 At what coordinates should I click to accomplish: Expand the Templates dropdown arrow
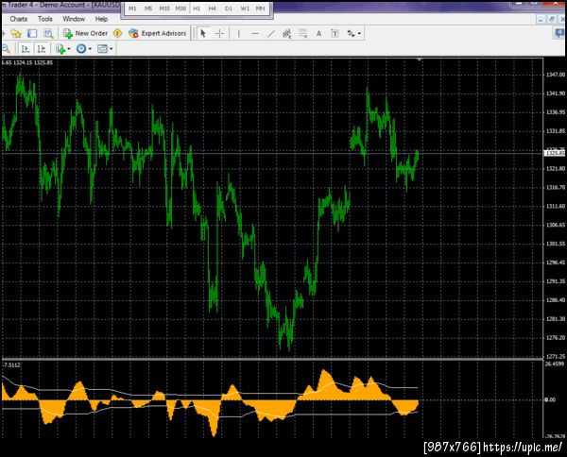[x=111, y=49]
